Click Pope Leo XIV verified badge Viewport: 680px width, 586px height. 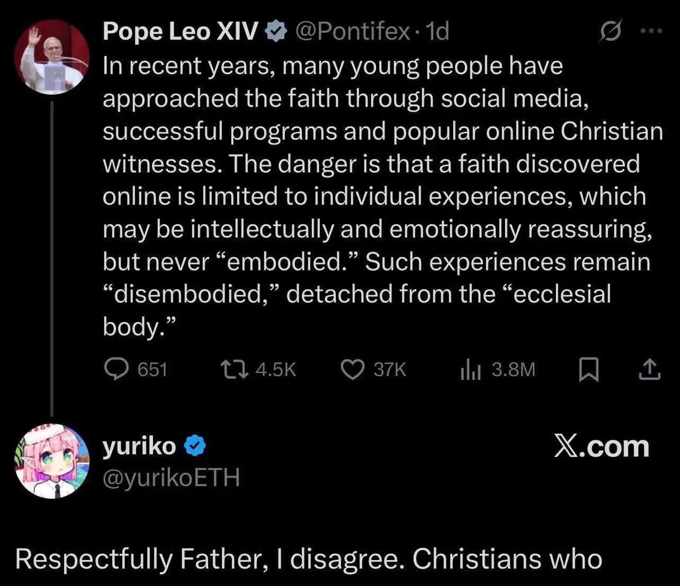[x=276, y=32]
